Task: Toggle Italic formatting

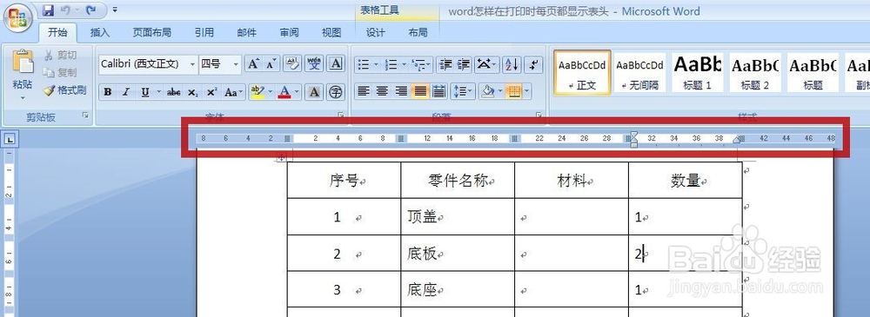Action: click(x=126, y=92)
